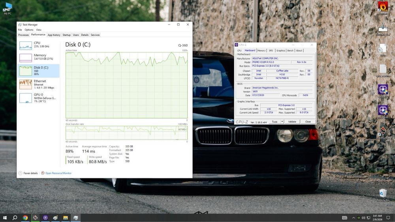This screenshot has width=395, height=222.
Task: Open Google Chrome from the taskbar
Action: (25, 218)
